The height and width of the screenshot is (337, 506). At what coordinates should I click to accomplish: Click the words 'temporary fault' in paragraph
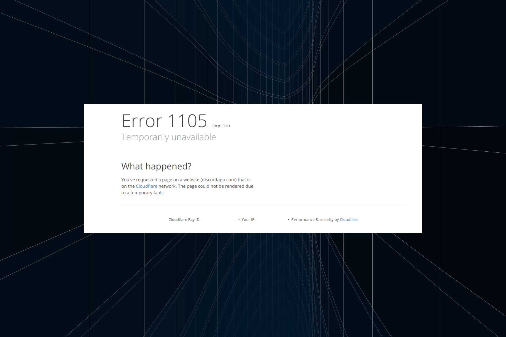pyautogui.click(x=147, y=193)
